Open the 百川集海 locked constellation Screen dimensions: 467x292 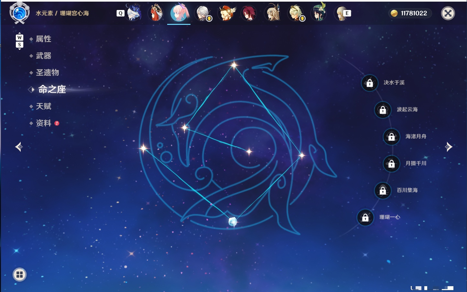[x=383, y=190]
